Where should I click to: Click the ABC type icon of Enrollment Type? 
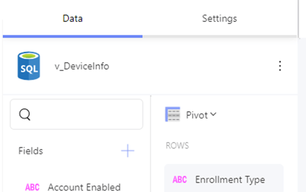[x=180, y=180]
